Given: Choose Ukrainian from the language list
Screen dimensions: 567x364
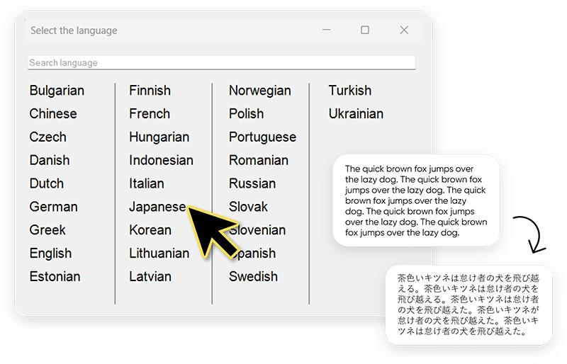Looking at the screenshot, I should (356, 114).
